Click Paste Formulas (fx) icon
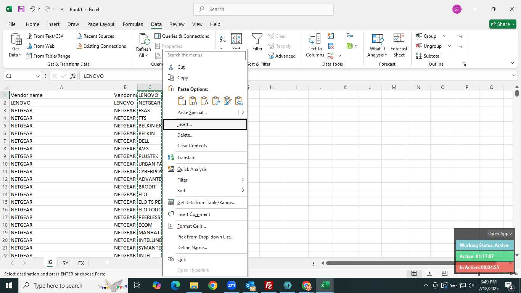The width and height of the screenshot is (521, 293). 205,101
